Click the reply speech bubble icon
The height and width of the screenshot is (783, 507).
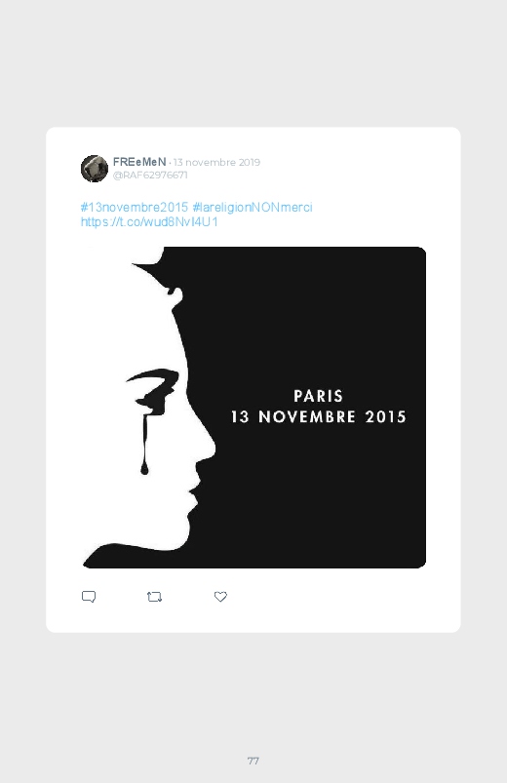tap(89, 597)
